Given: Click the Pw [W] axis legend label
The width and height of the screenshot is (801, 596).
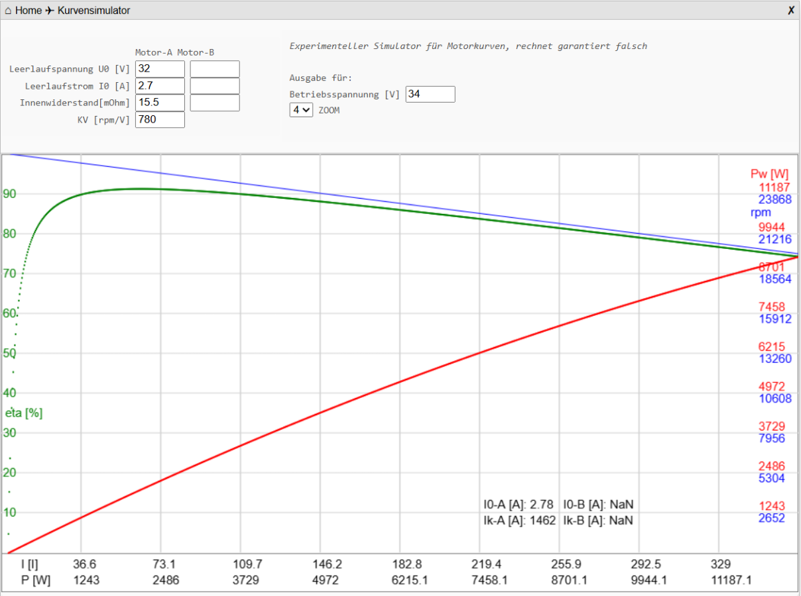Looking at the screenshot, I should click(x=769, y=174).
